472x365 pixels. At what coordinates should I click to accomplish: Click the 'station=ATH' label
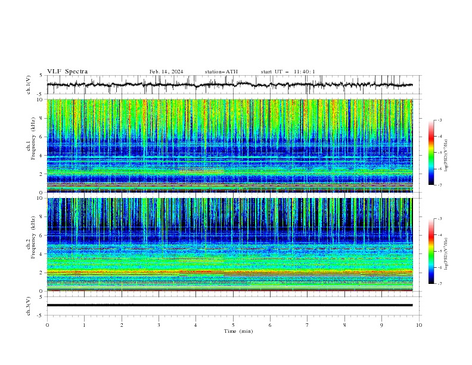pos(221,72)
